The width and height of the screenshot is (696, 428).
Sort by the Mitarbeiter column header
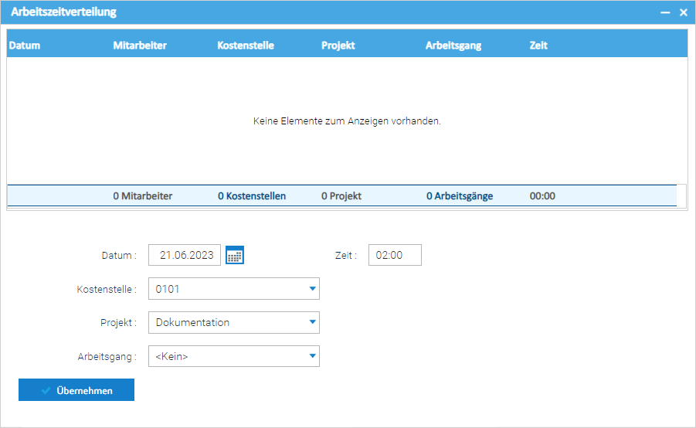[x=140, y=46]
